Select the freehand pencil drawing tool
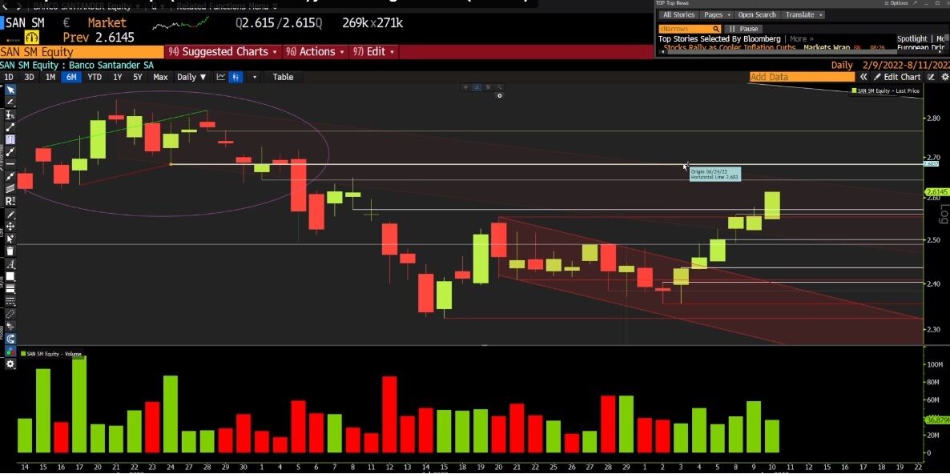 click(x=10, y=102)
